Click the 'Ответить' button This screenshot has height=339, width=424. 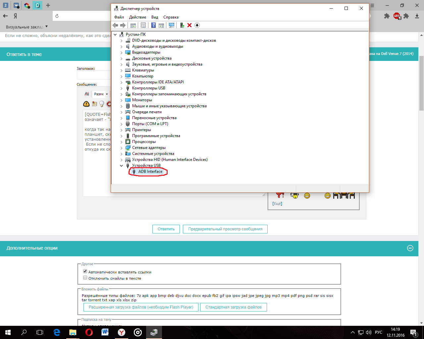(166, 229)
